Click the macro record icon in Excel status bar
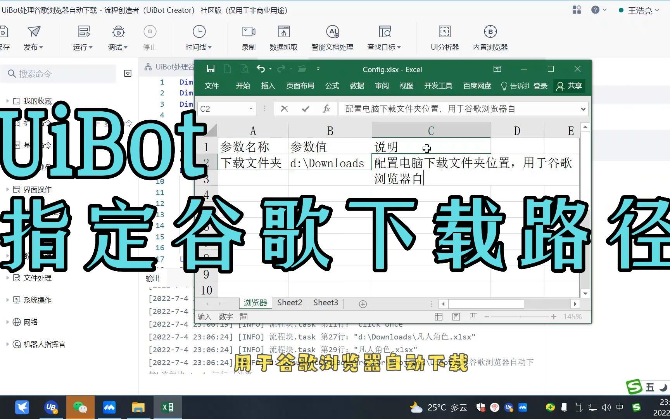670x419 pixels. pos(243,317)
